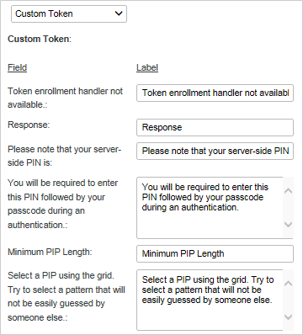Click the Response field name text

click(x=29, y=125)
